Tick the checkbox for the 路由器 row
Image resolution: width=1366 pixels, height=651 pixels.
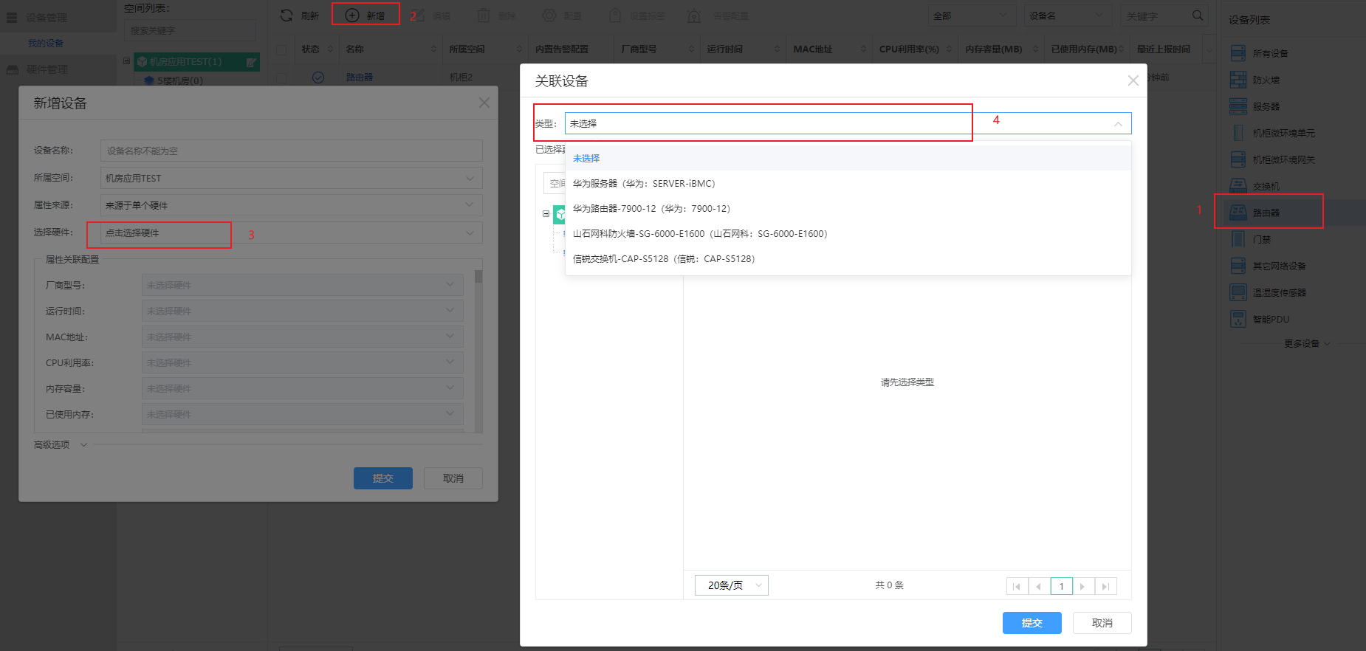(x=281, y=77)
